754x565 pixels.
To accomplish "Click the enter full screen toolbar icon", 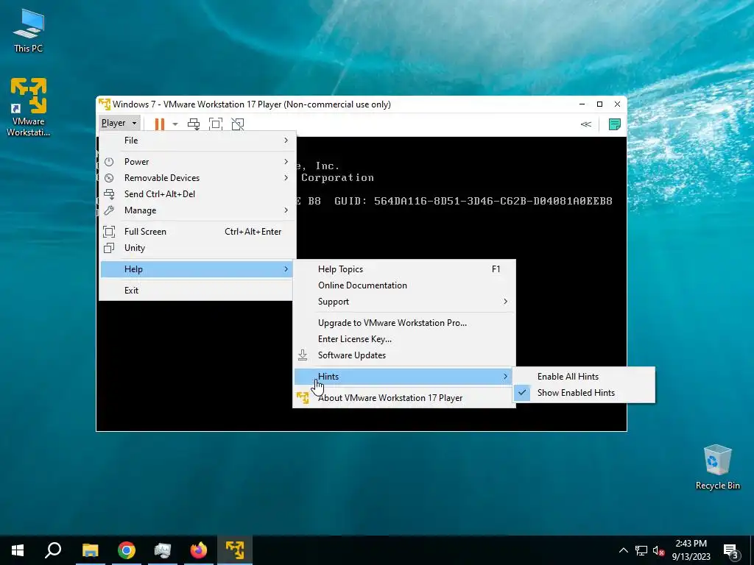I will tap(216, 124).
